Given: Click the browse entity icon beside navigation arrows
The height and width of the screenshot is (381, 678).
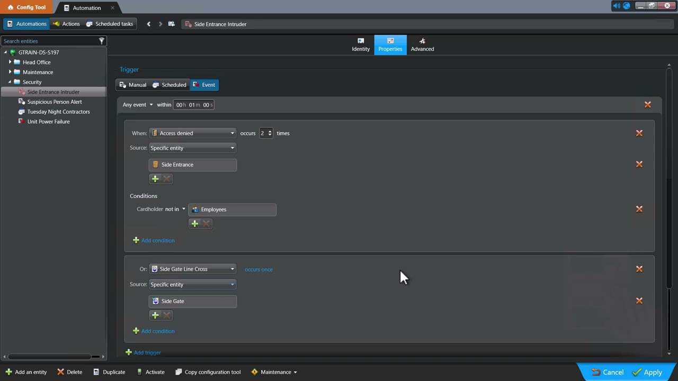Looking at the screenshot, I should [x=172, y=24].
